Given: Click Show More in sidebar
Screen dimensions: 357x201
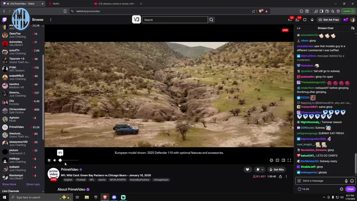Looking at the screenshot, I should click(9, 184).
